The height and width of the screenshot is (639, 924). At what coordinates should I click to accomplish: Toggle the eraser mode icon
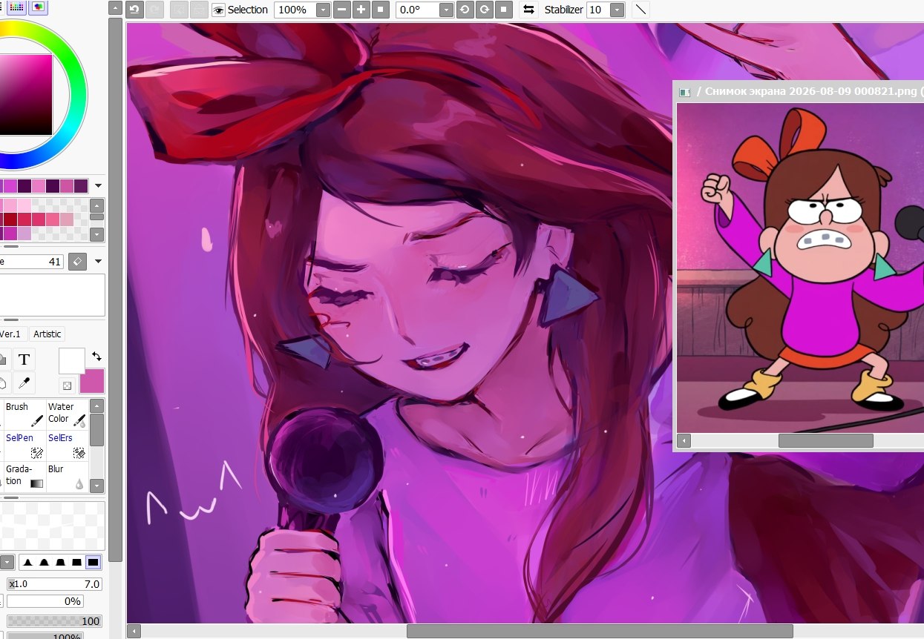pyautogui.click(x=77, y=262)
